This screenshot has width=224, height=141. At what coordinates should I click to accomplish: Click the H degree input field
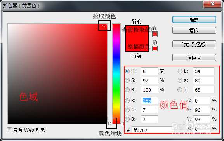pos(149,71)
